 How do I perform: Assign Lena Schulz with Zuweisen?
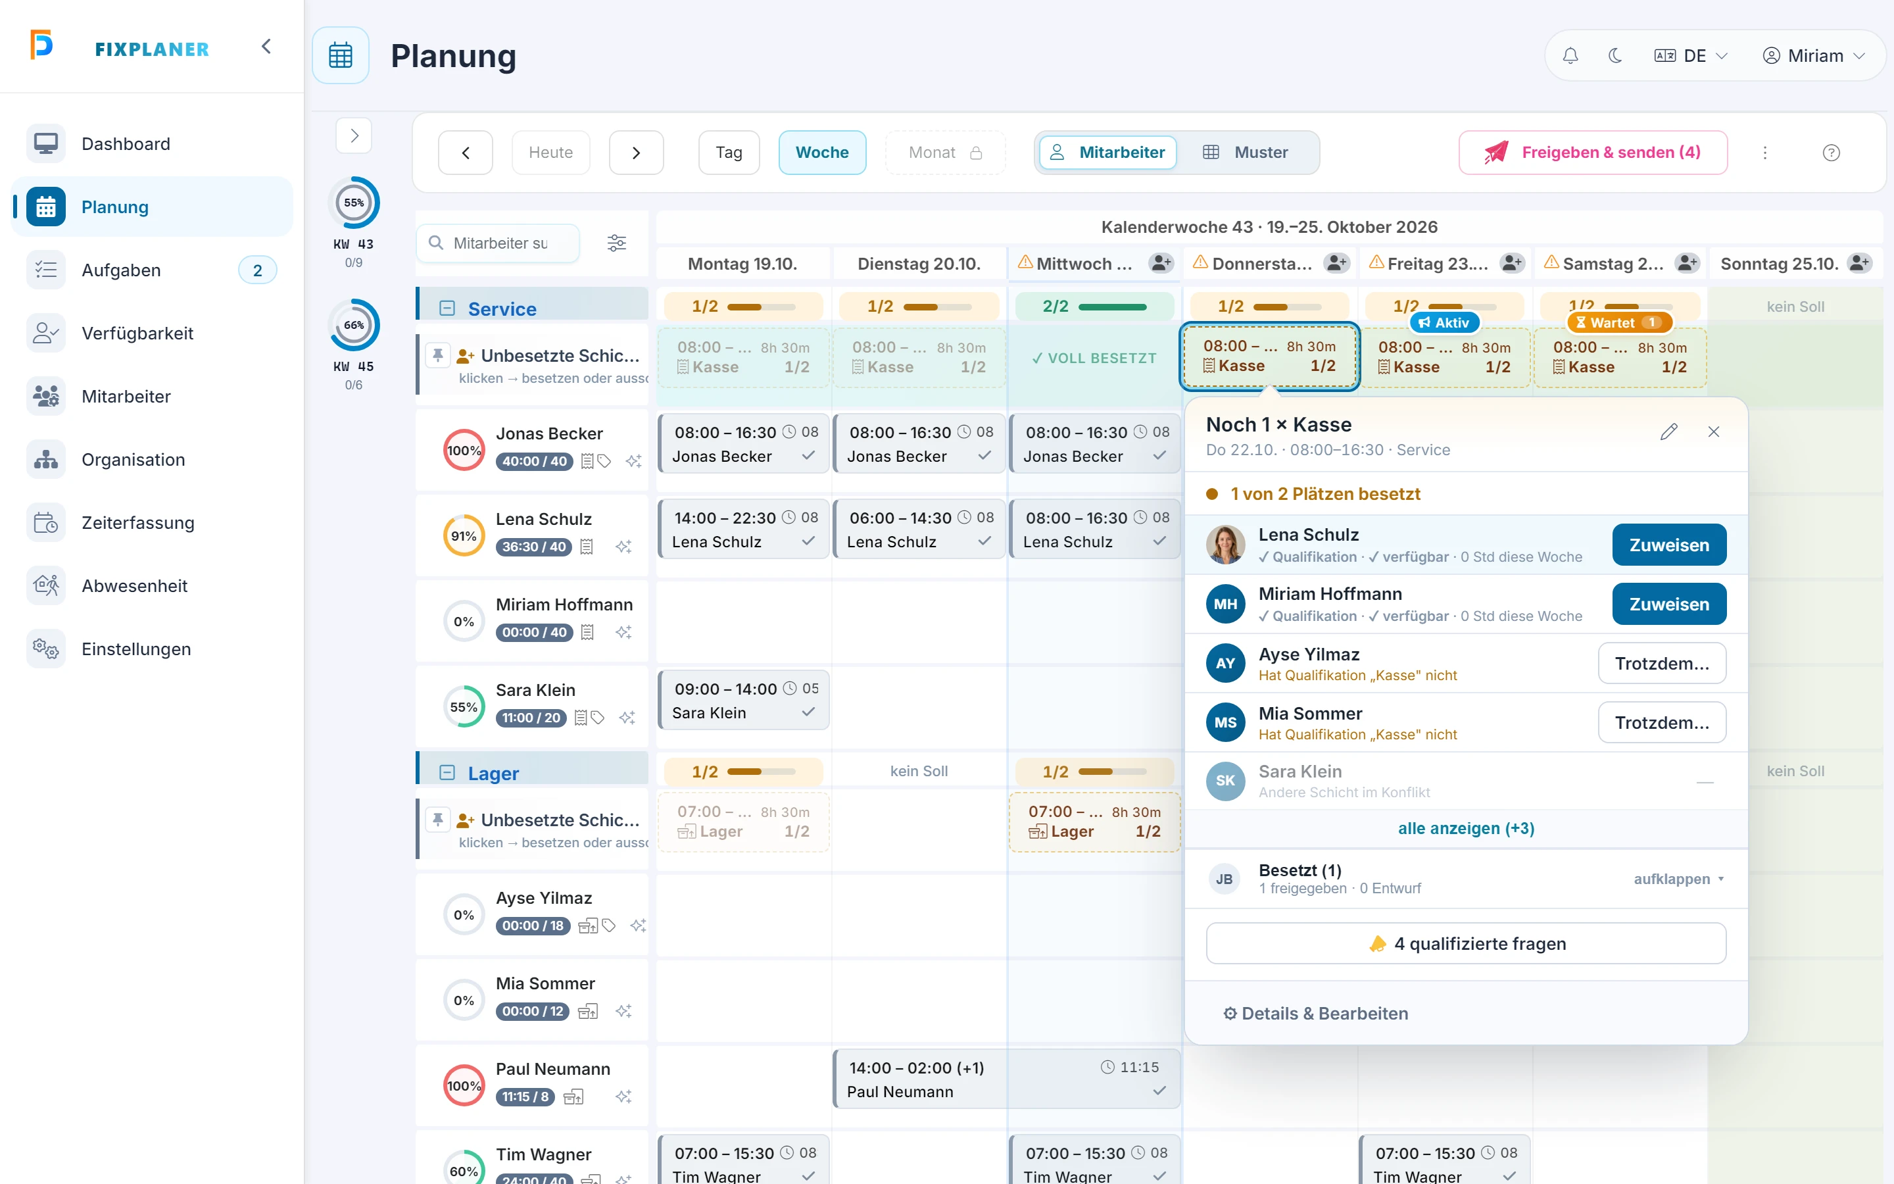(x=1669, y=545)
